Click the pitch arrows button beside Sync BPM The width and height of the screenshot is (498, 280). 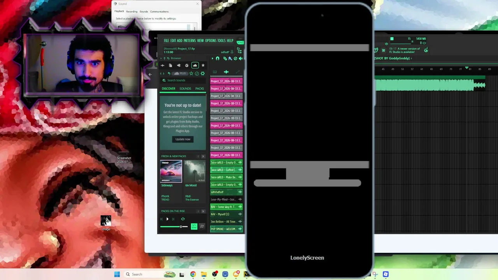coord(202,226)
